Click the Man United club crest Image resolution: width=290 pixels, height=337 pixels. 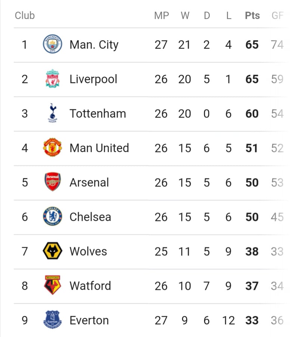pos(53,147)
